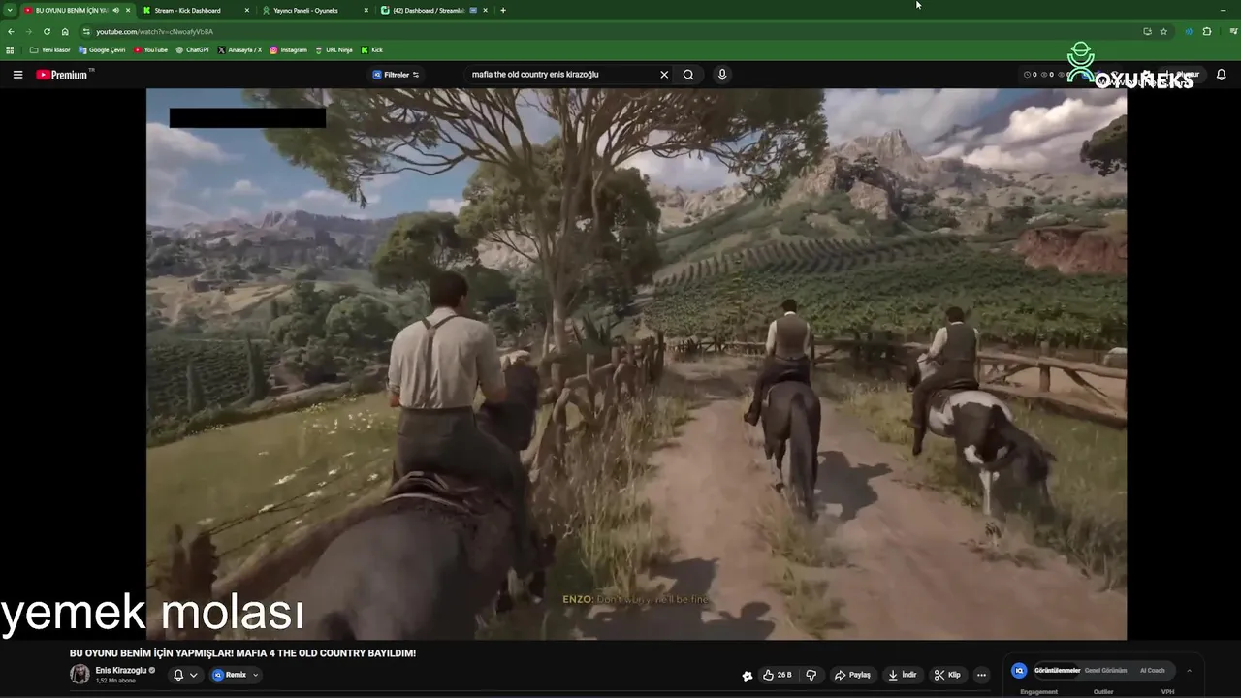Open Kick bookmark

point(371,49)
